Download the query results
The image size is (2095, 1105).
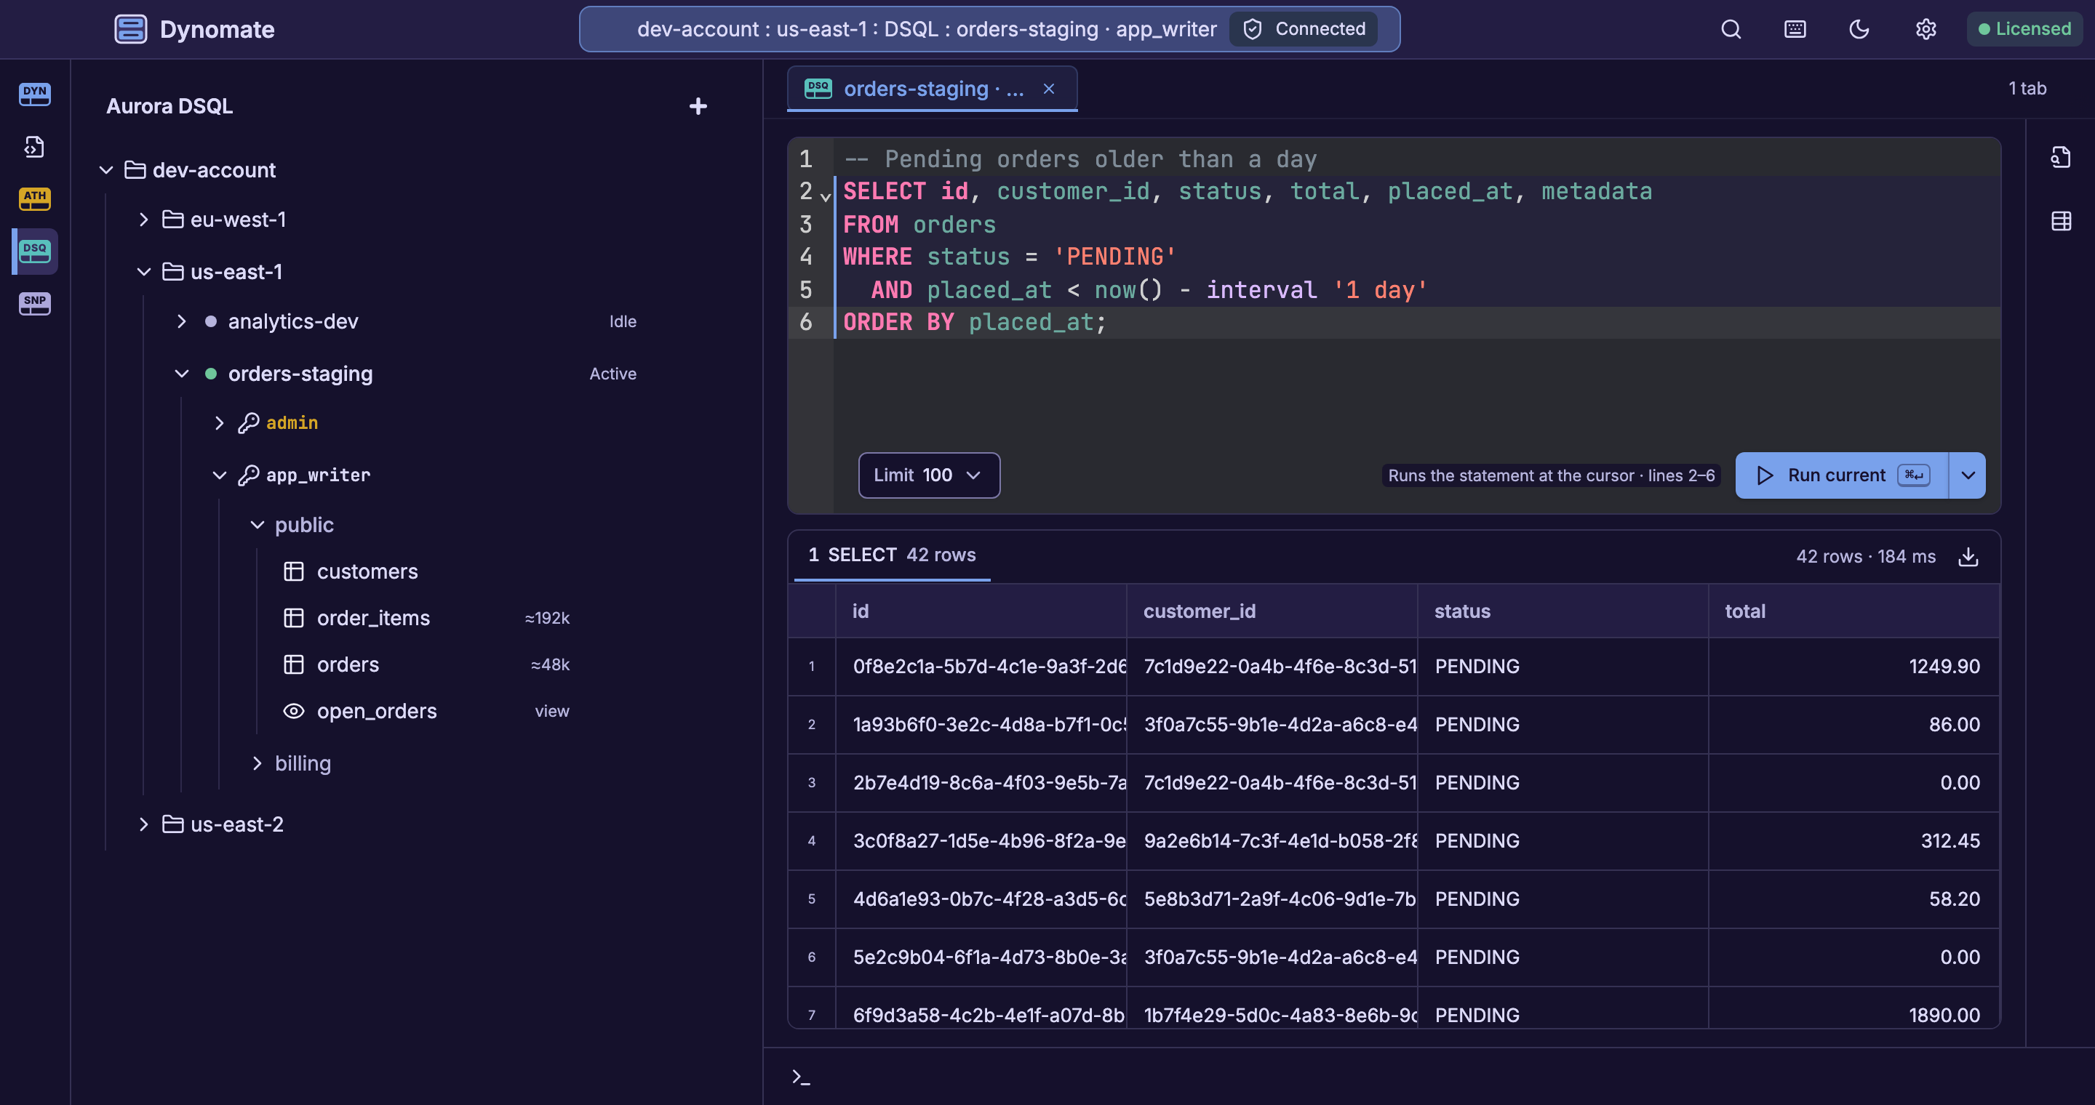(x=1968, y=557)
